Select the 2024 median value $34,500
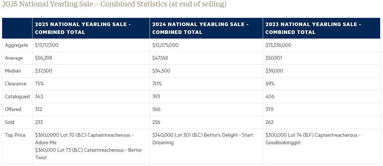This screenshot has width=383, height=166. coord(161,71)
